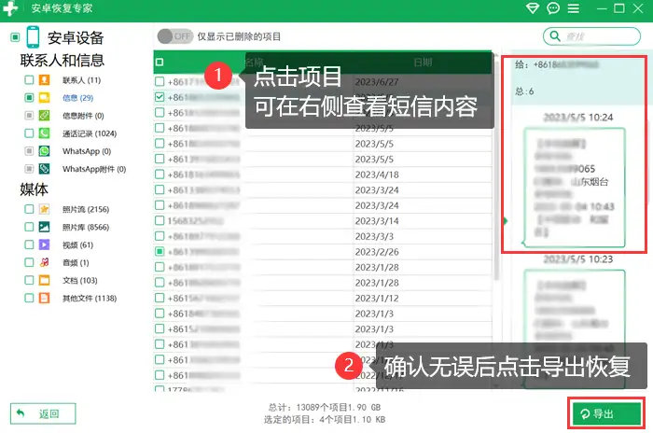Click the WhatsApp icon

click(44, 151)
